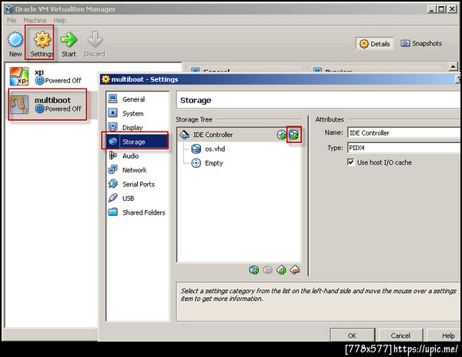Open the Machine menu
The width and height of the screenshot is (462, 357).
pos(35,20)
